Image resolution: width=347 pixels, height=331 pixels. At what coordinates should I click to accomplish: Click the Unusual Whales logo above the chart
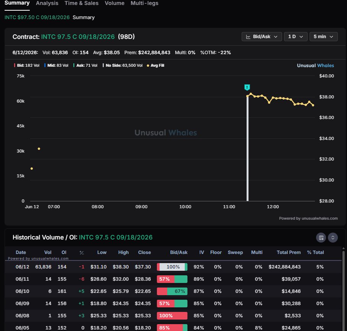[x=315, y=66]
